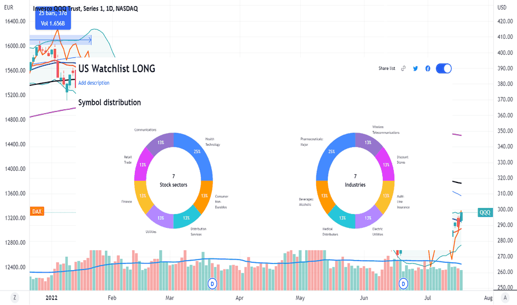517x305 pixels.
Task: Click the 260.00 value on right price axis
Action: click(505, 272)
